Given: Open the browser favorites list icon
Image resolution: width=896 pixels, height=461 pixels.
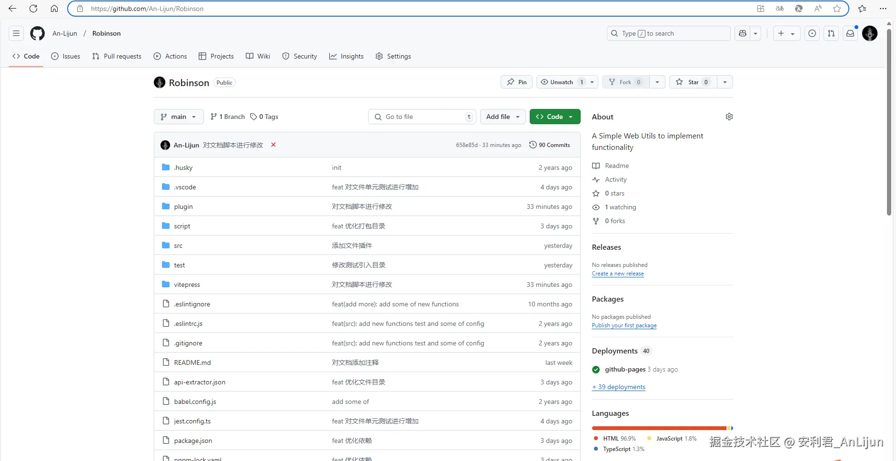Looking at the screenshot, I should (862, 9).
